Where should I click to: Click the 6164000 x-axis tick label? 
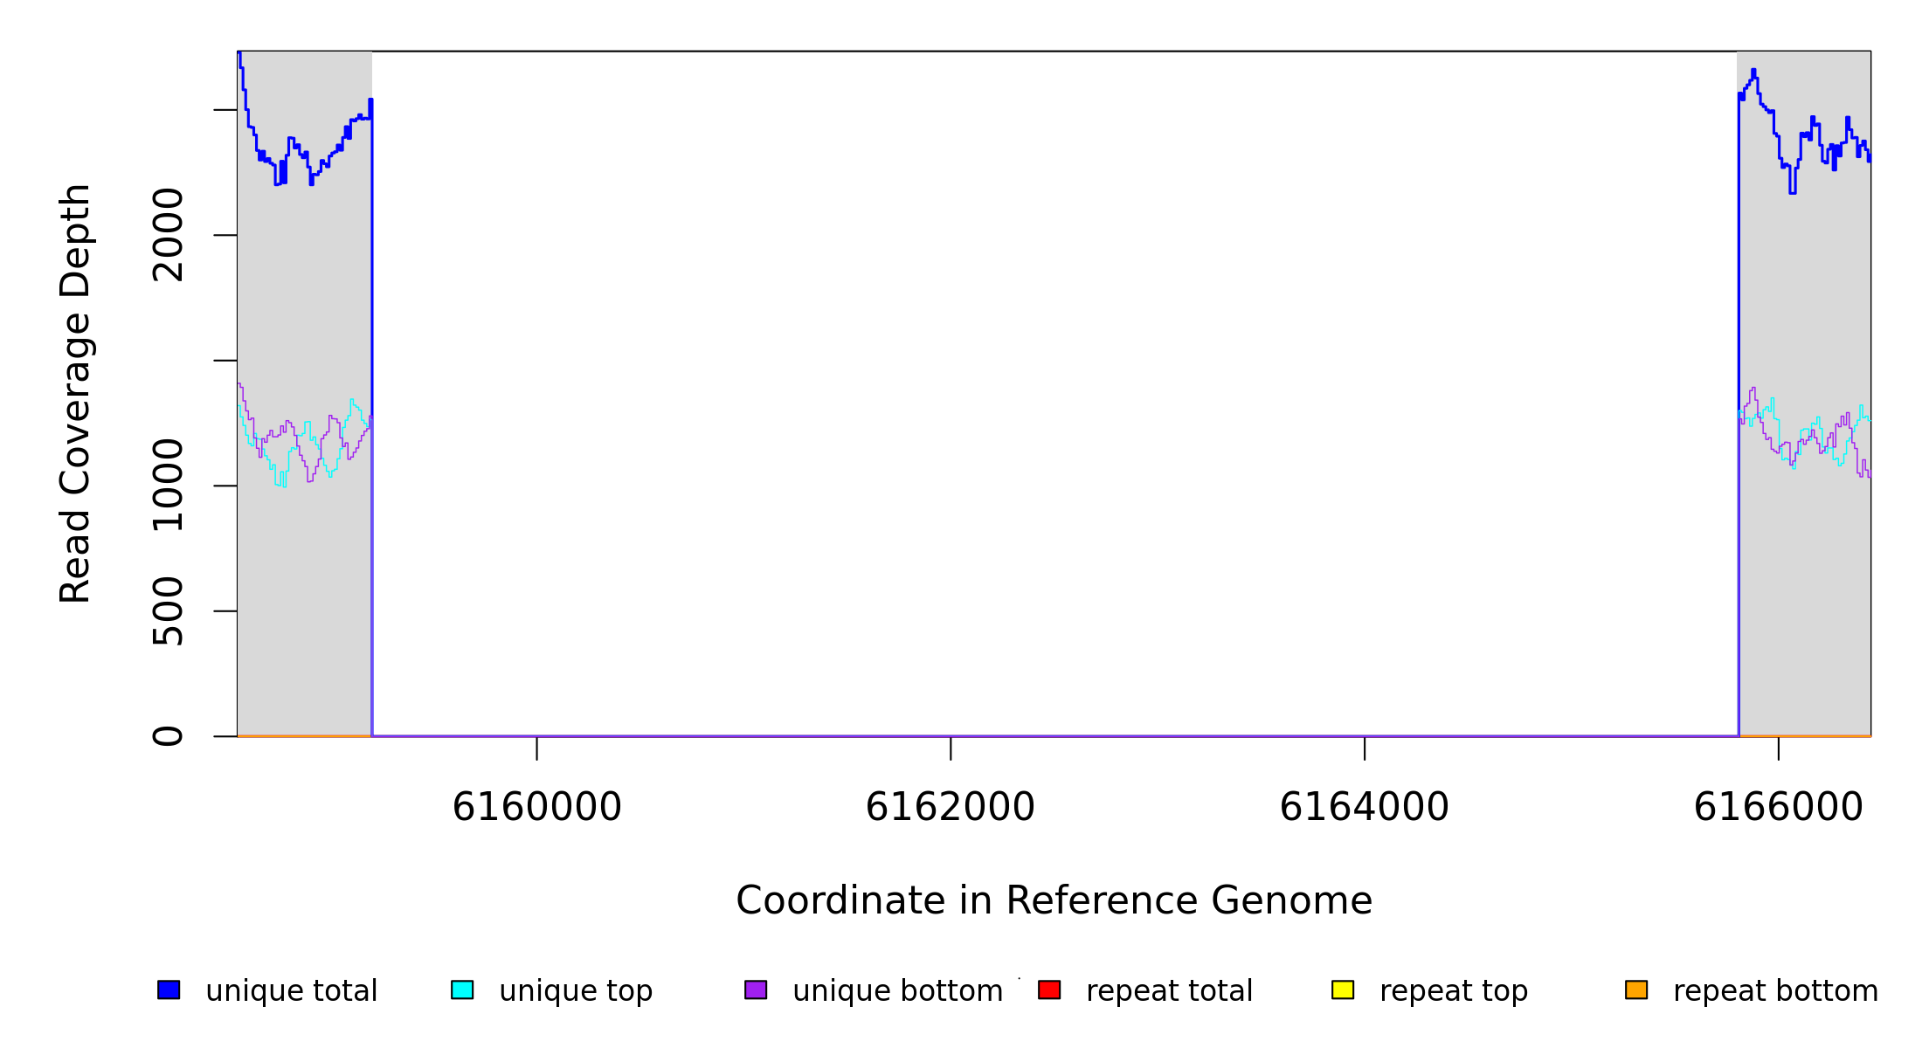(1364, 807)
